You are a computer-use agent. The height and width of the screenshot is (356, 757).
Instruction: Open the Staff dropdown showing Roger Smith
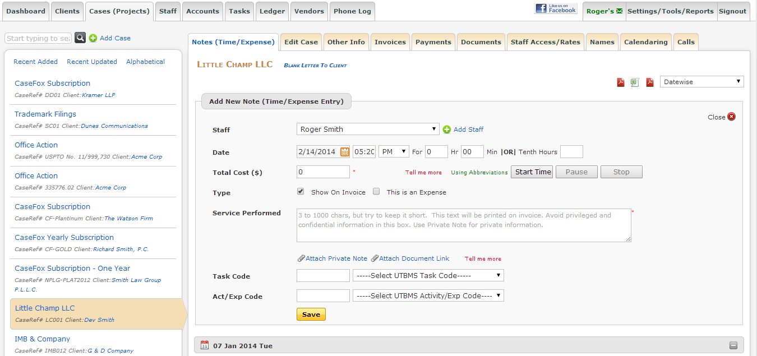(x=367, y=130)
